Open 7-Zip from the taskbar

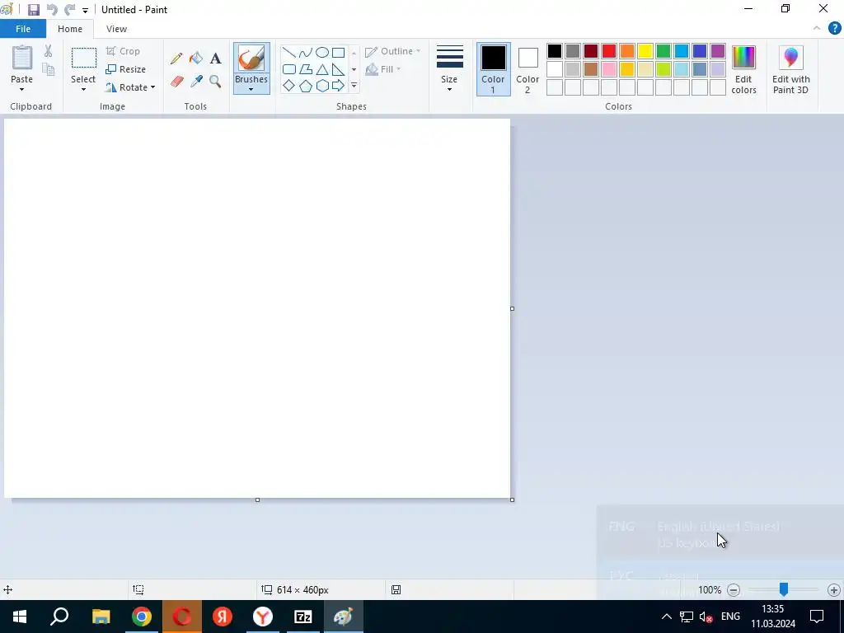tap(303, 617)
